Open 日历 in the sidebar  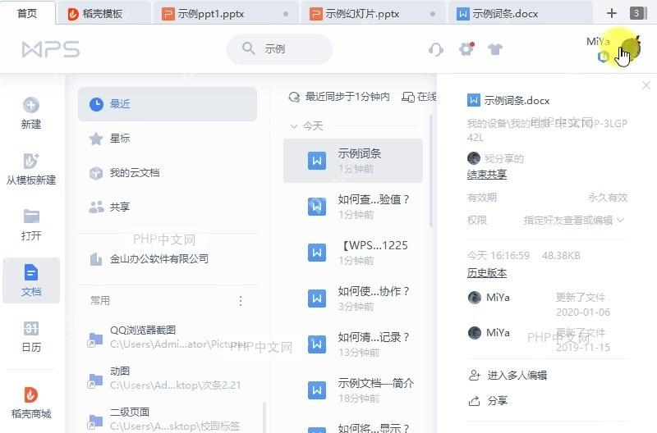click(31, 336)
